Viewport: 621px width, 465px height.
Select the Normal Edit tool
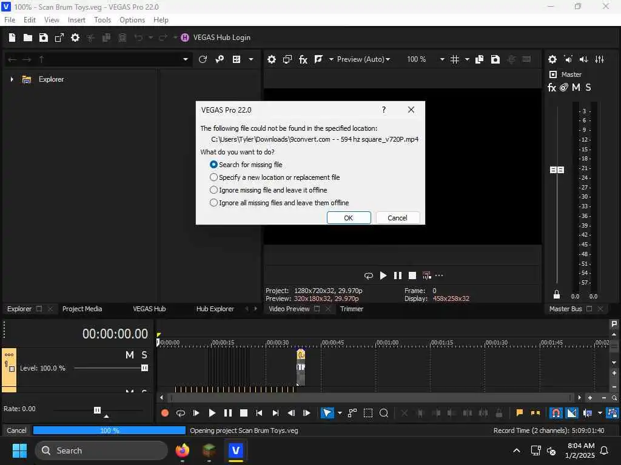pyautogui.click(x=327, y=413)
